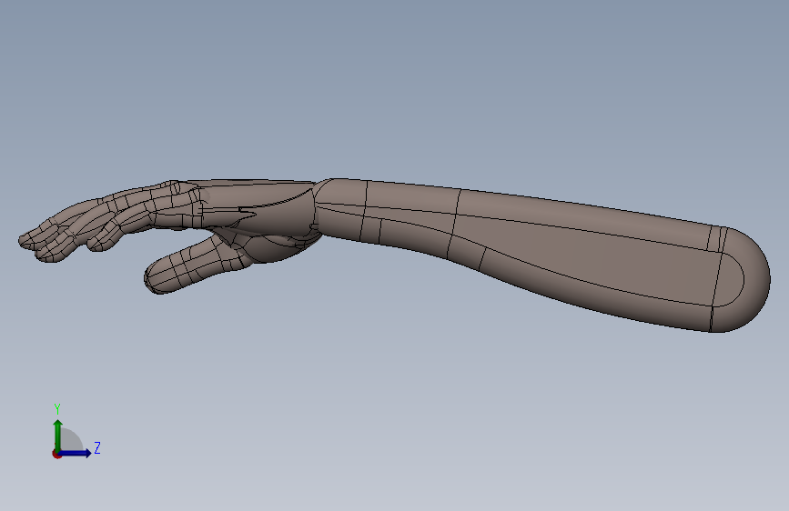Select the rounded elbow end cap of the arm
This screenshot has width=789, height=511.
(743, 280)
